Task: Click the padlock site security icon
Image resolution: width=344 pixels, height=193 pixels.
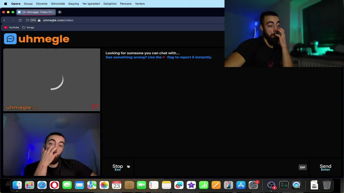Action: click(x=39, y=20)
